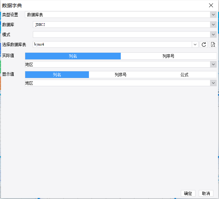Select 列名 tab under 显示值
The height and width of the screenshot is (199, 219).
[57, 75]
